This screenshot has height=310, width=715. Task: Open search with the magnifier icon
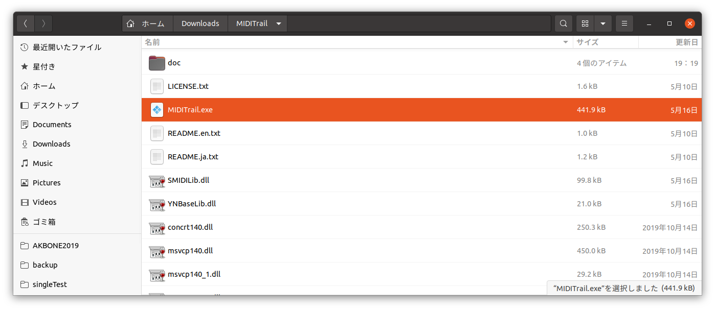pyautogui.click(x=563, y=23)
